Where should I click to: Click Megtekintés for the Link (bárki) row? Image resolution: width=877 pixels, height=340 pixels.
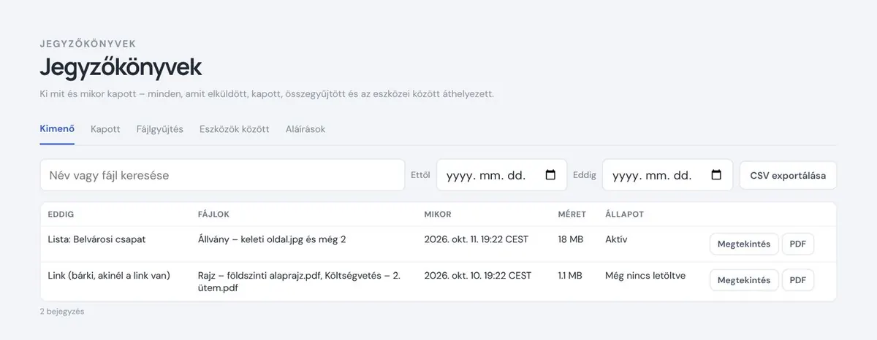744,280
